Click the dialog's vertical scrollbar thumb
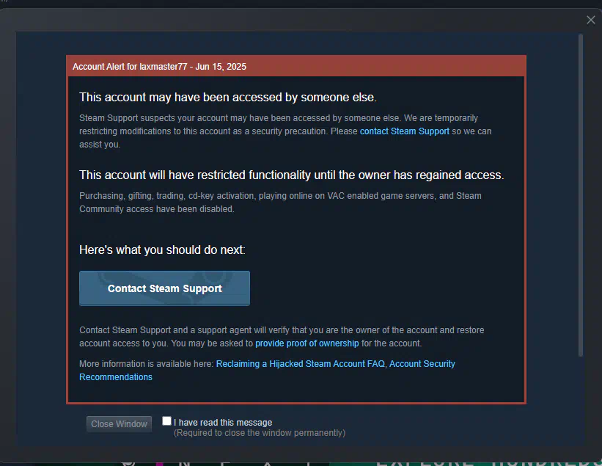602x466 pixels. [x=581, y=195]
